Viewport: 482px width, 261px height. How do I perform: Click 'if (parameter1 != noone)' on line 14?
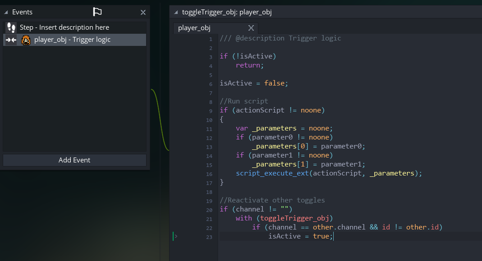pos(285,155)
